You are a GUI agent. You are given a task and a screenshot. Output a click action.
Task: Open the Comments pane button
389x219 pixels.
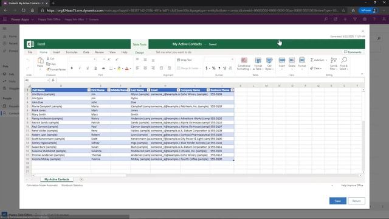pyautogui.click(x=353, y=52)
